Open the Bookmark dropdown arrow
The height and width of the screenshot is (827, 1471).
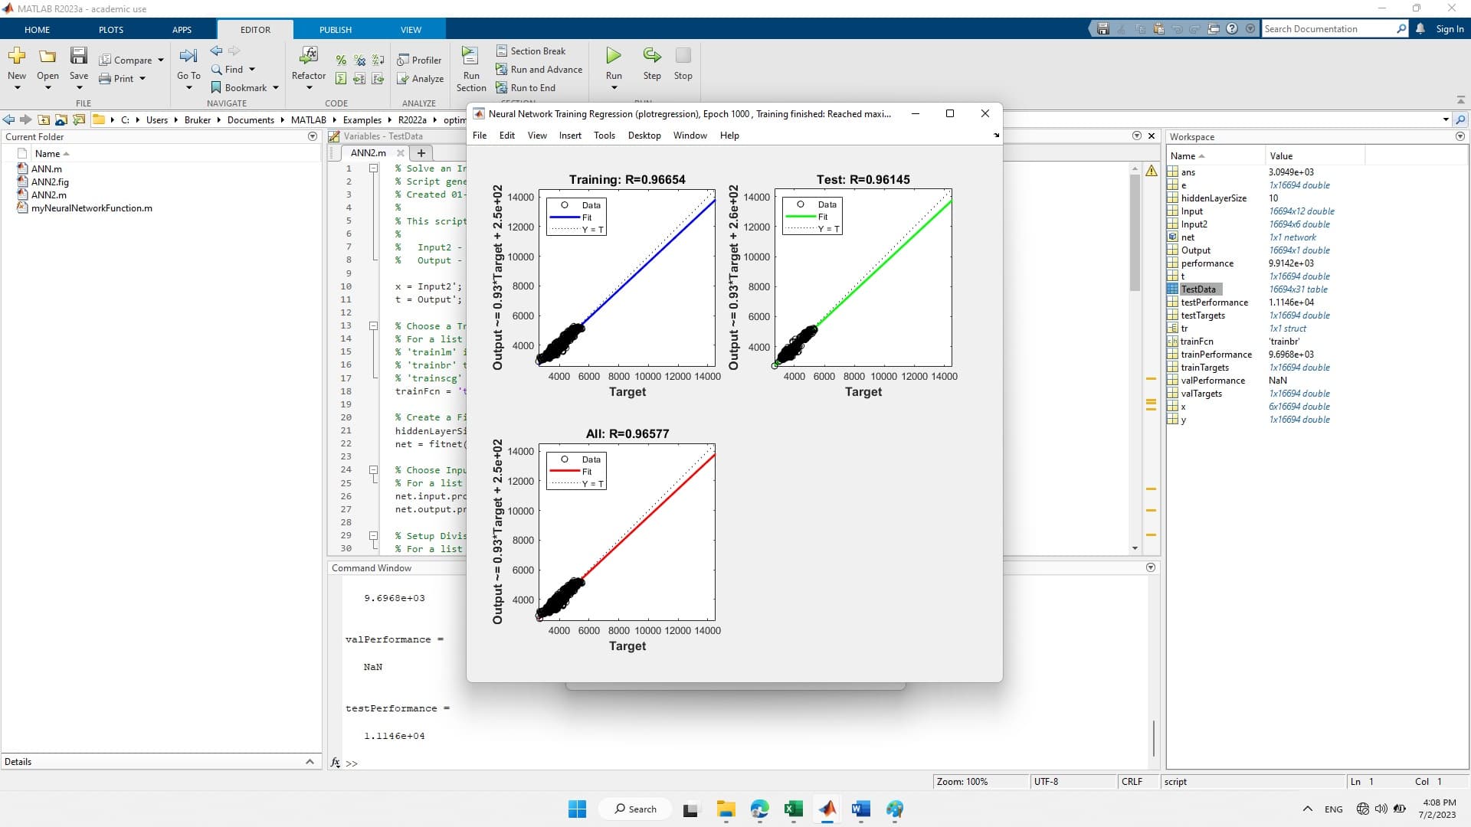point(276,87)
